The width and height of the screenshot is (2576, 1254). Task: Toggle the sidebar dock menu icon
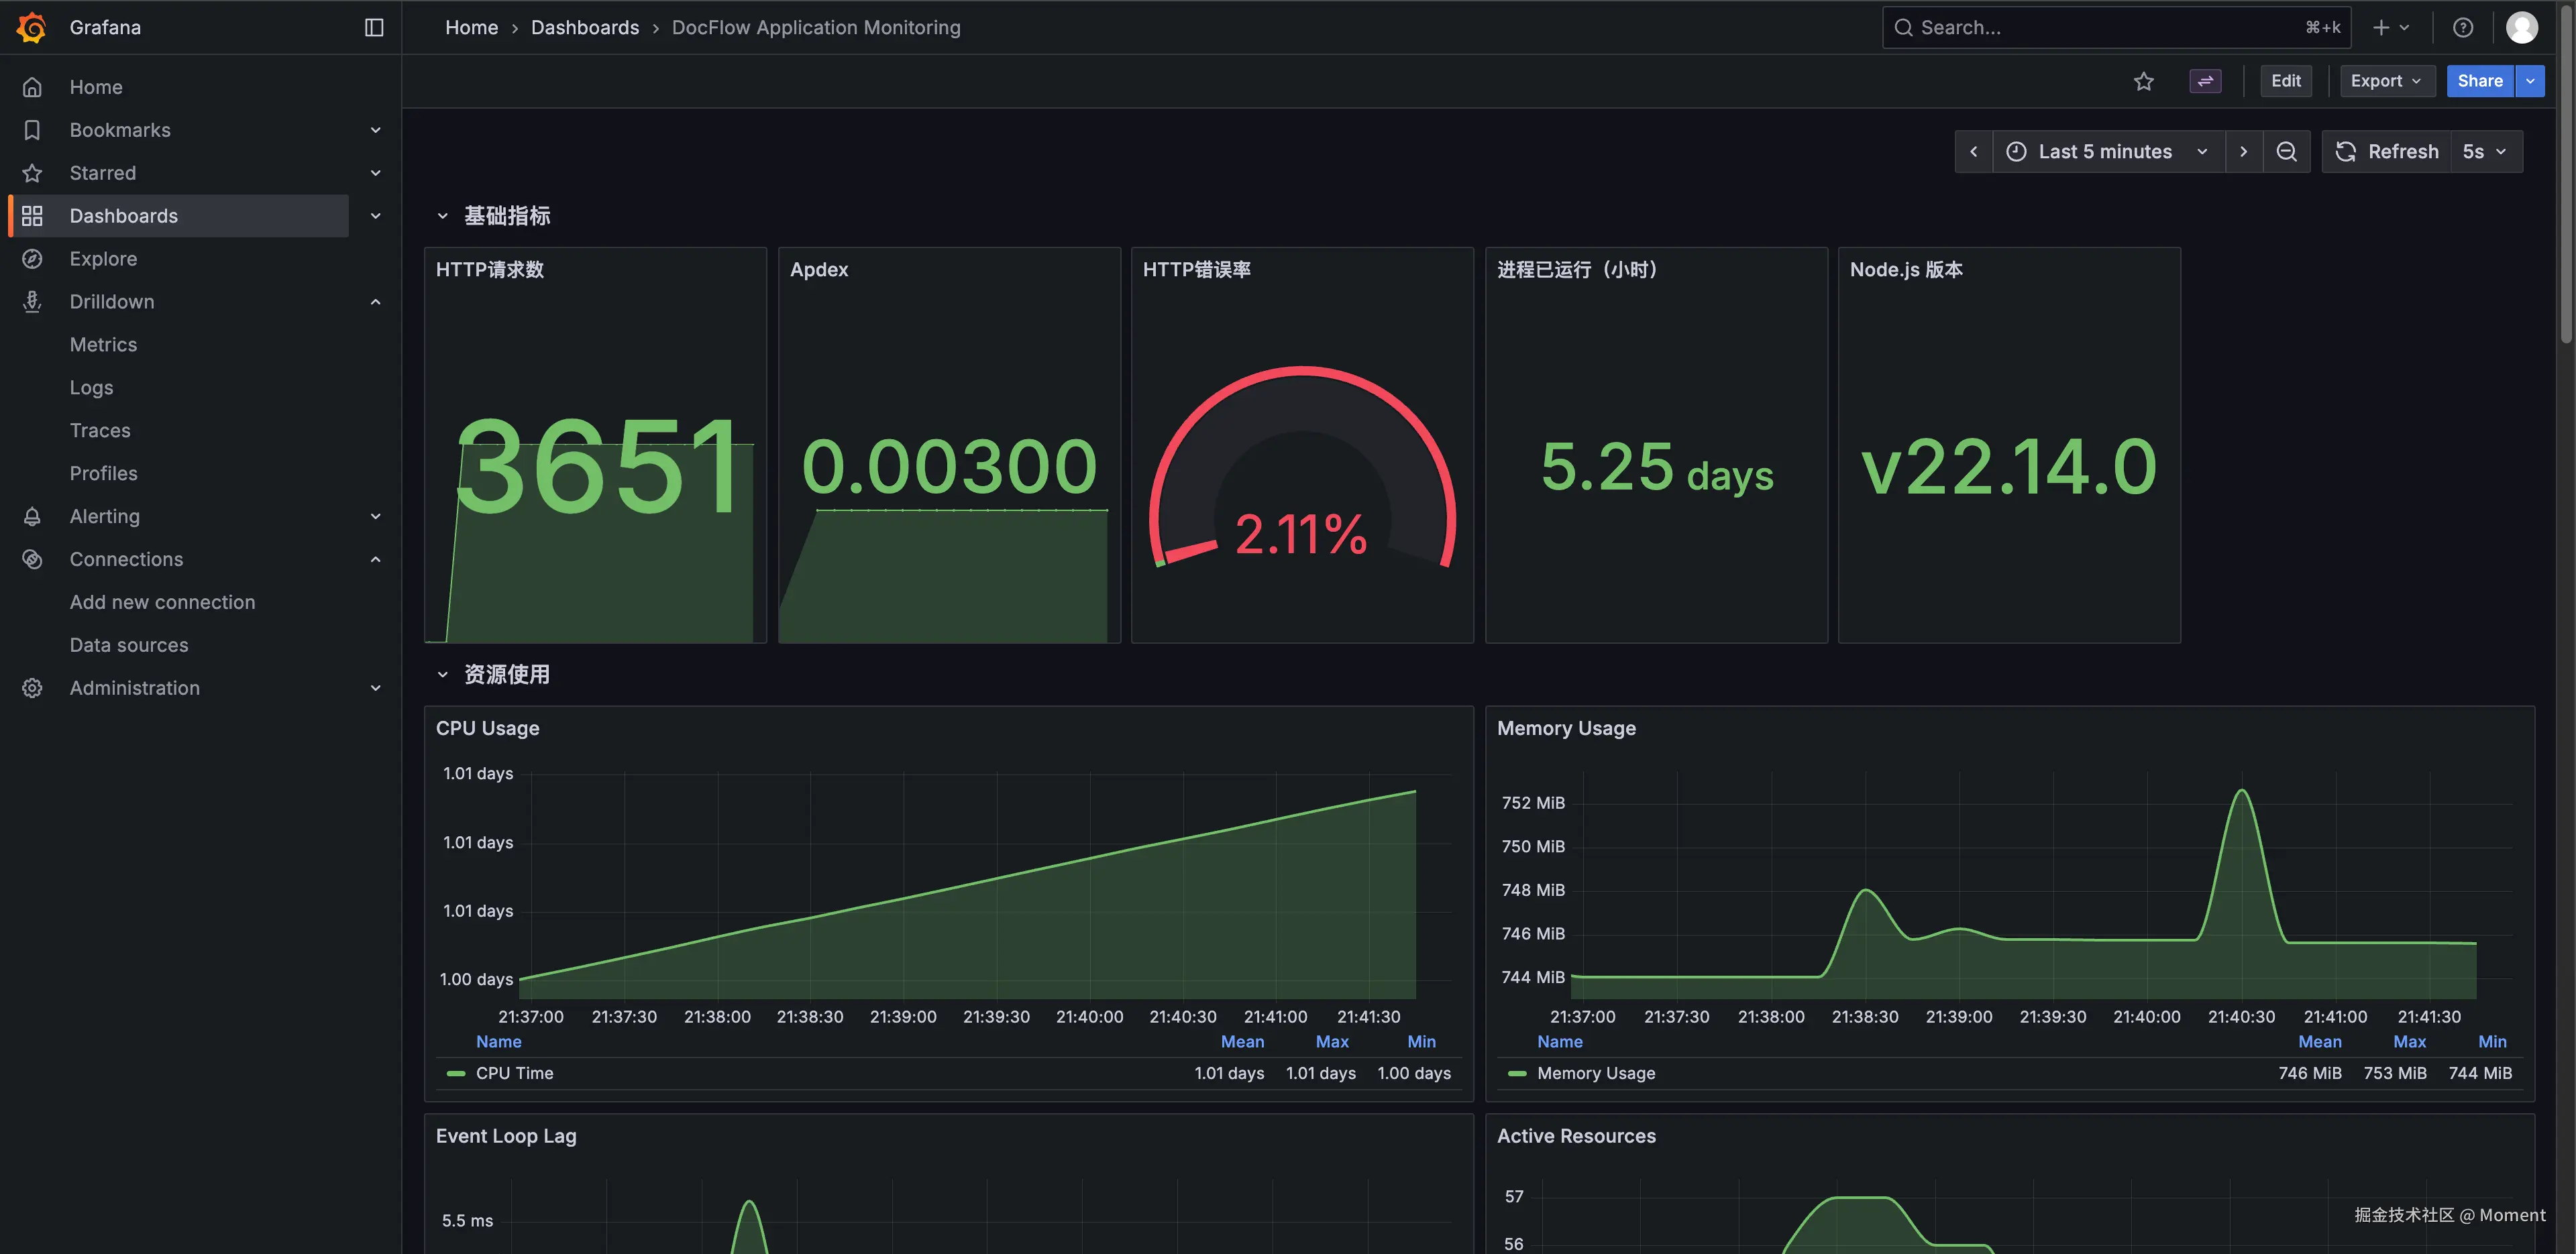coord(374,27)
